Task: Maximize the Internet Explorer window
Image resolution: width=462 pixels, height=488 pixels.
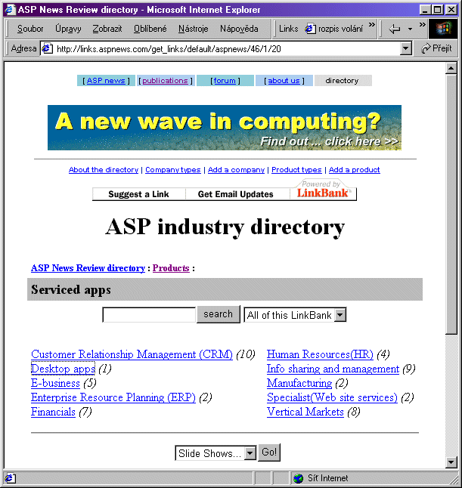Action: 437,10
